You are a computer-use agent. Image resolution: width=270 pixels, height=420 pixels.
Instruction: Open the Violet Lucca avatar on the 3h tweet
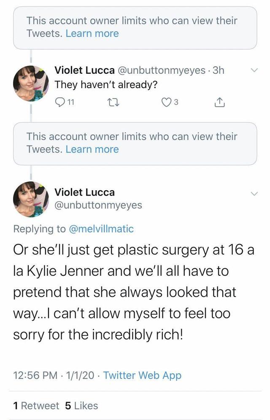pos(31,83)
